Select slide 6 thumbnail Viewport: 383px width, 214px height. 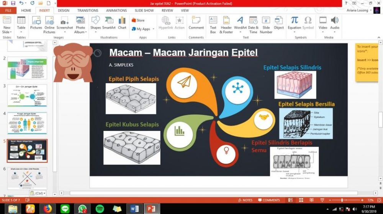(x=27, y=178)
